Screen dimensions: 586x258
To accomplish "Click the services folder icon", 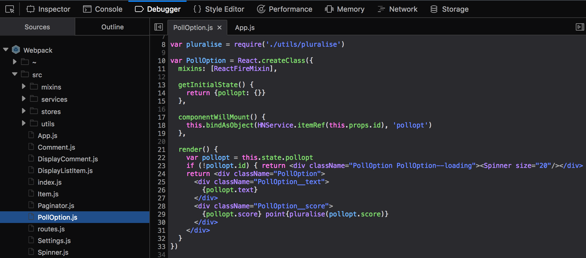I will 34,99.
